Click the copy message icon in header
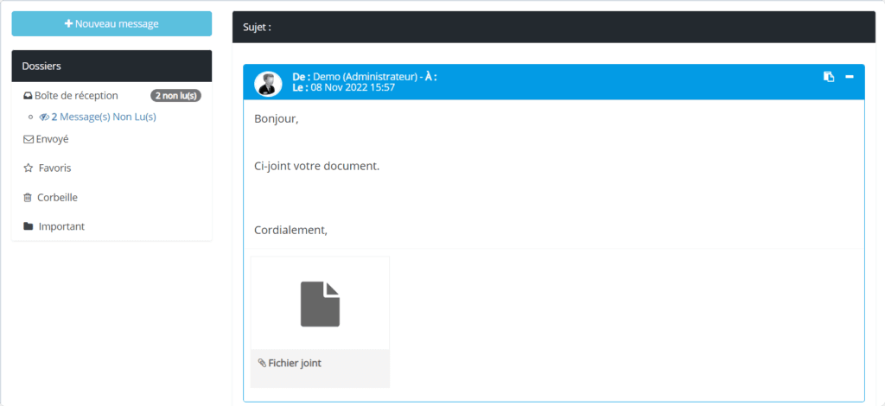The width and height of the screenshot is (885, 406). pyautogui.click(x=829, y=77)
